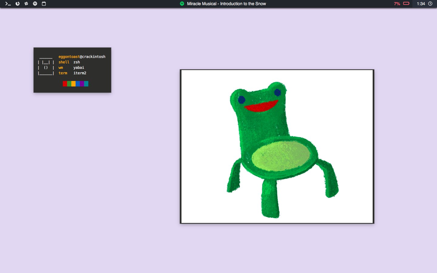Launch Firefox from the top bar

click(x=18, y=4)
